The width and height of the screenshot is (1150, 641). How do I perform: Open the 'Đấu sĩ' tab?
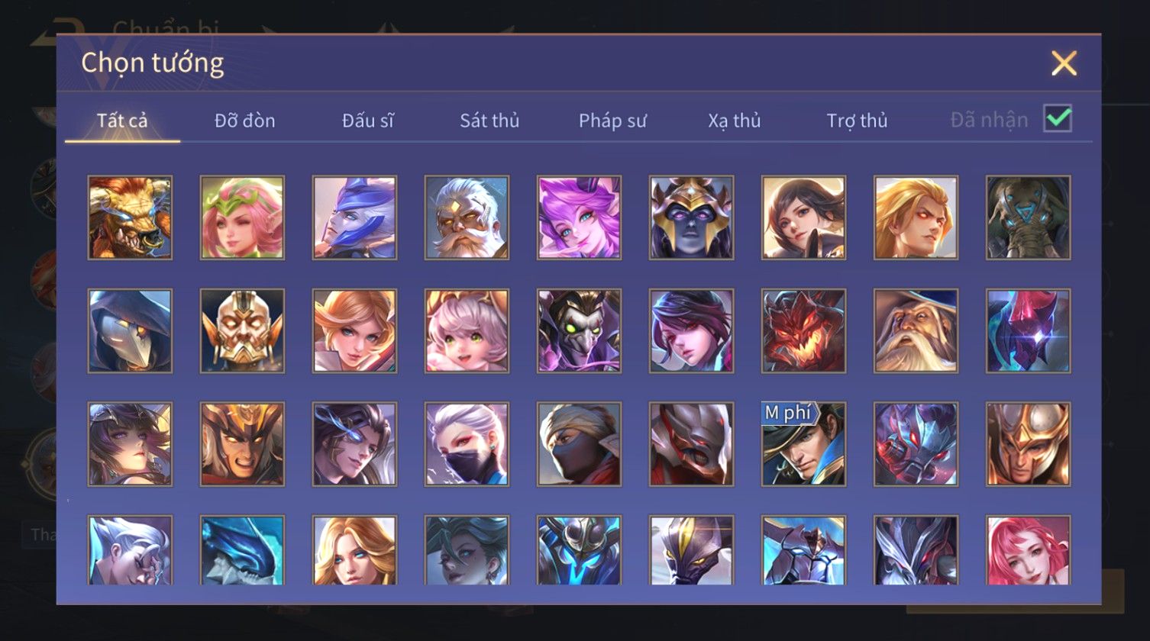(x=368, y=121)
